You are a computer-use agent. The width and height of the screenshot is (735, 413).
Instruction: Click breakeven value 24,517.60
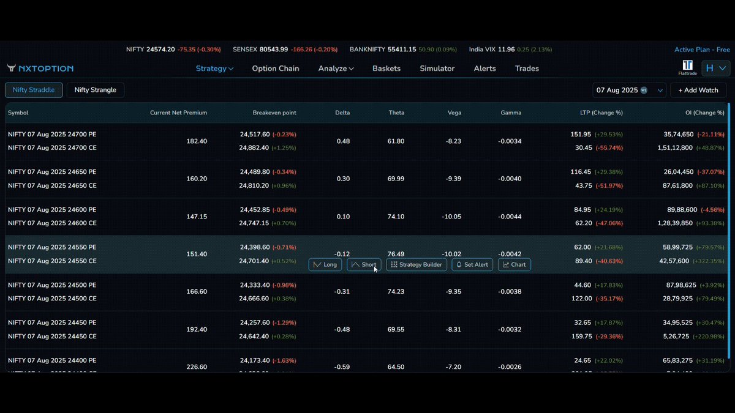(255, 134)
